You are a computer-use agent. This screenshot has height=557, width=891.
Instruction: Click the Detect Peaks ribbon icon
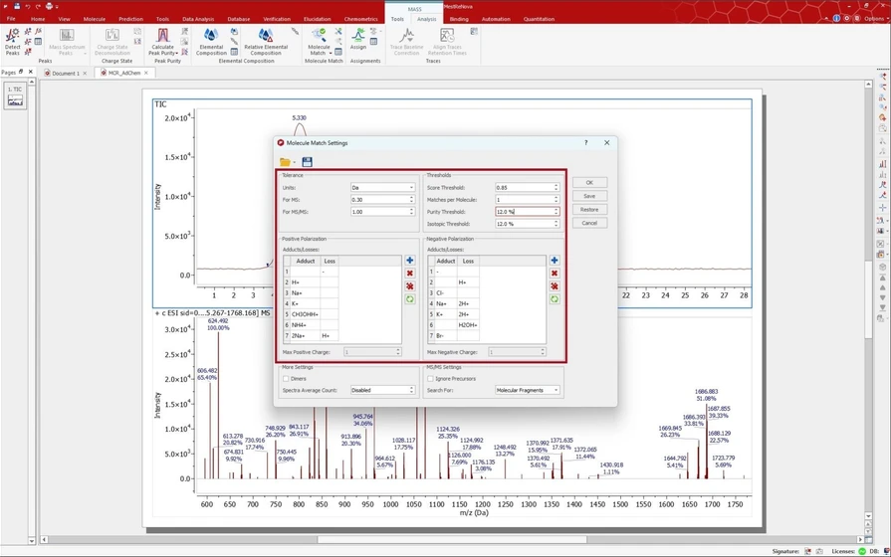click(x=12, y=42)
